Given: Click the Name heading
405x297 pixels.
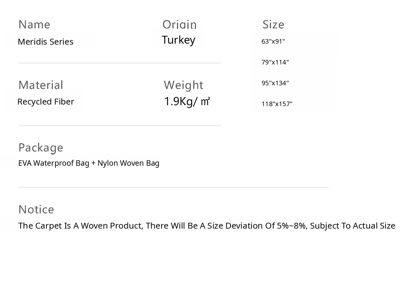Looking at the screenshot, I should coord(34,25).
